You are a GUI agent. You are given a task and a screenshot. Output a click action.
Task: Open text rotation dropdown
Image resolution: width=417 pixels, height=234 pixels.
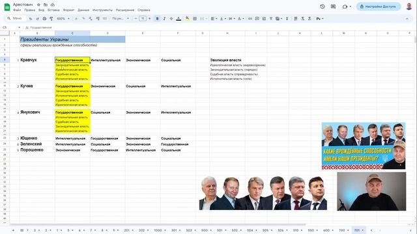240,19
